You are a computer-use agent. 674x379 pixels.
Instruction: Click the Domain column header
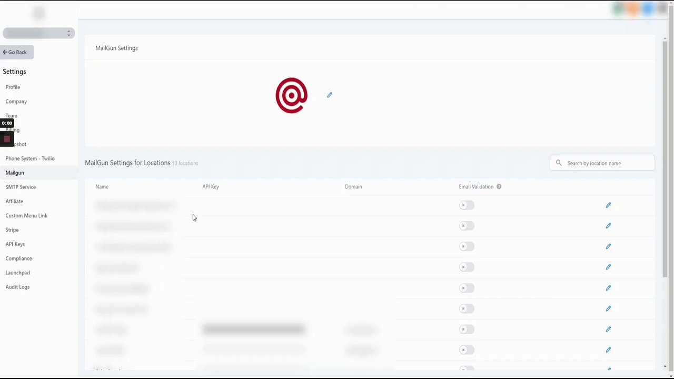pyautogui.click(x=353, y=186)
